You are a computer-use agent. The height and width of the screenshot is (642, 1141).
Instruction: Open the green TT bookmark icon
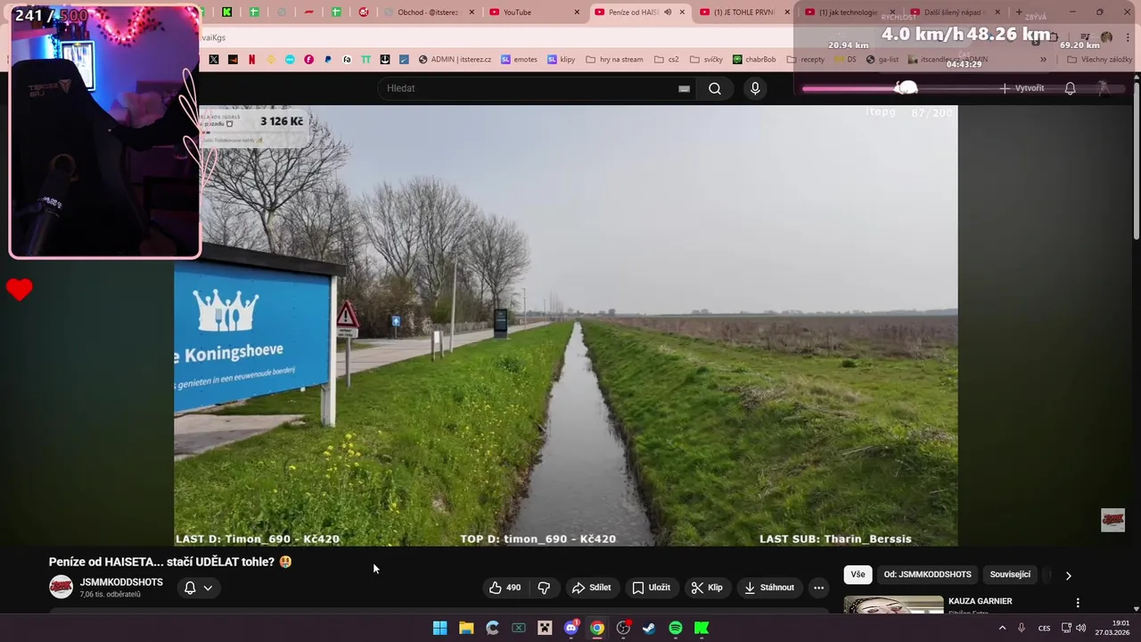(365, 60)
